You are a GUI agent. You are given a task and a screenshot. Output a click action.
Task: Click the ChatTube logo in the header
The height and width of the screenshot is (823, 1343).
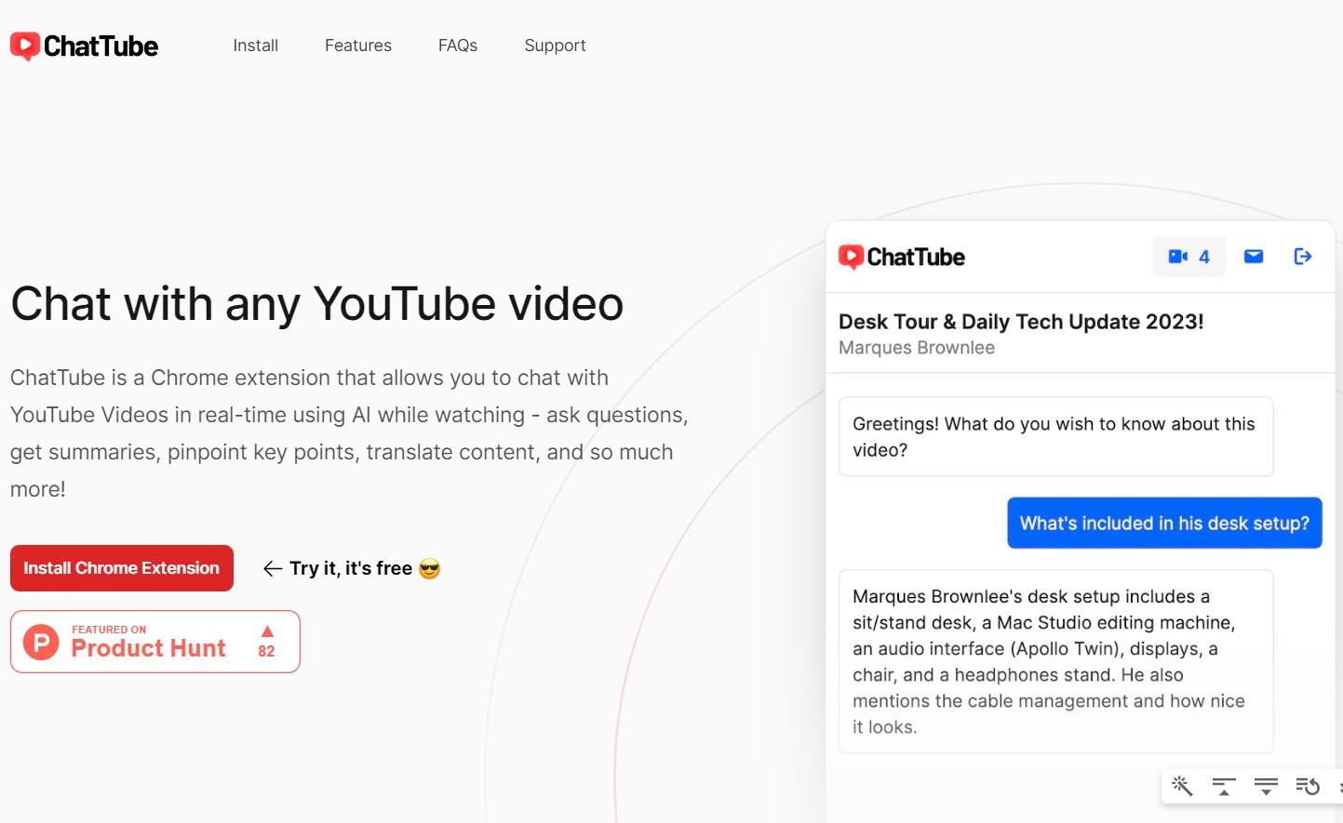point(84,46)
